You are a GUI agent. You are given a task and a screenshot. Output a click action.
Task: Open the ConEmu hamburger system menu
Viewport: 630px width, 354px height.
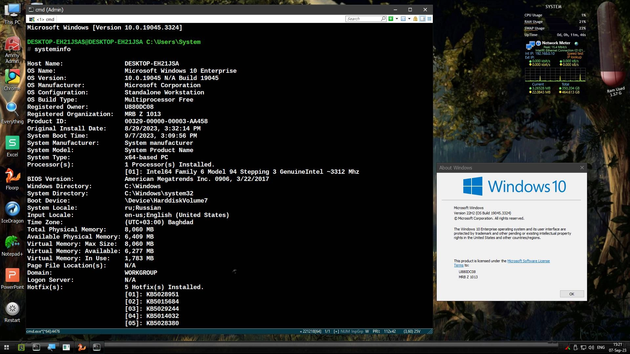point(429,19)
